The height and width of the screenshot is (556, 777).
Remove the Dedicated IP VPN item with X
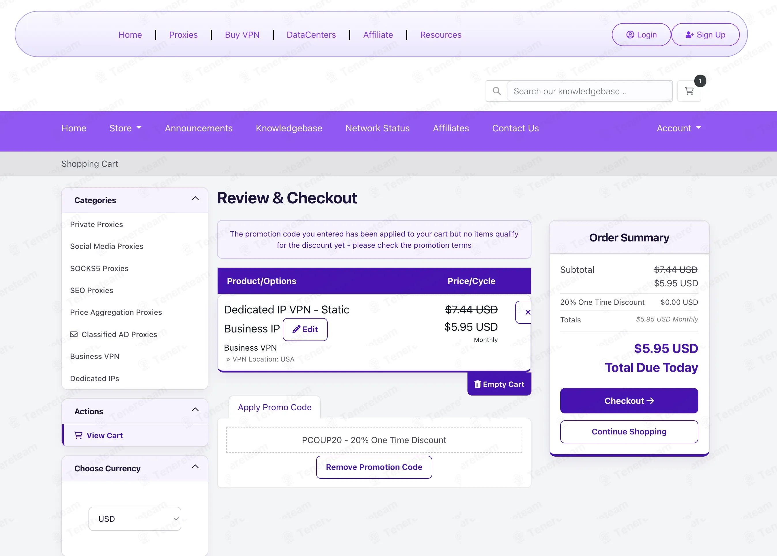(x=524, y=312)
